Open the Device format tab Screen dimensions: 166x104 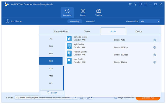click(x=139, y=31)
